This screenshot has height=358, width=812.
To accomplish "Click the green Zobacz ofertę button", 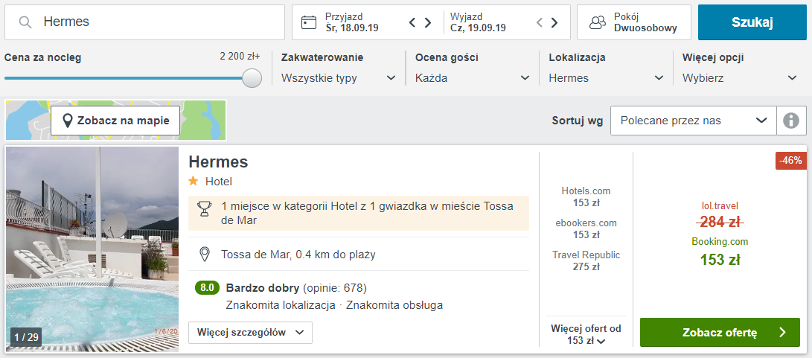I will [720, 333].
